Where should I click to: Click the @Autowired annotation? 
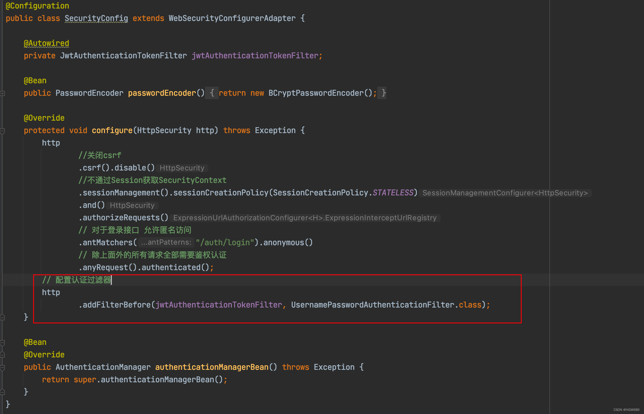[x=46, y=43]
